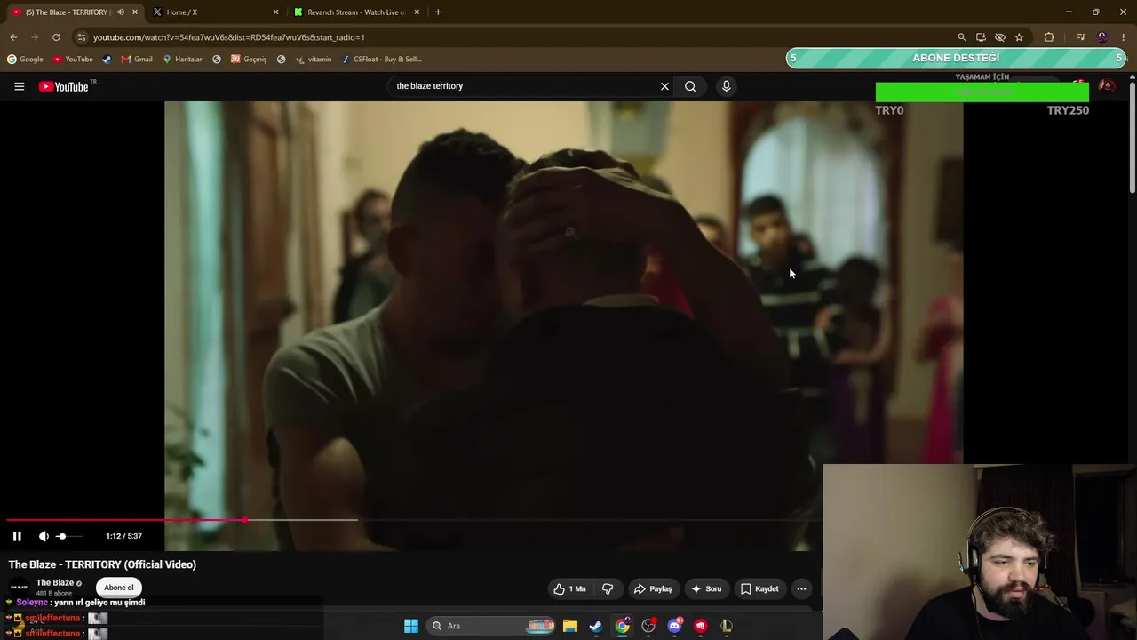Open the YouTube account avatar menu

click(x=1106, y=86)
